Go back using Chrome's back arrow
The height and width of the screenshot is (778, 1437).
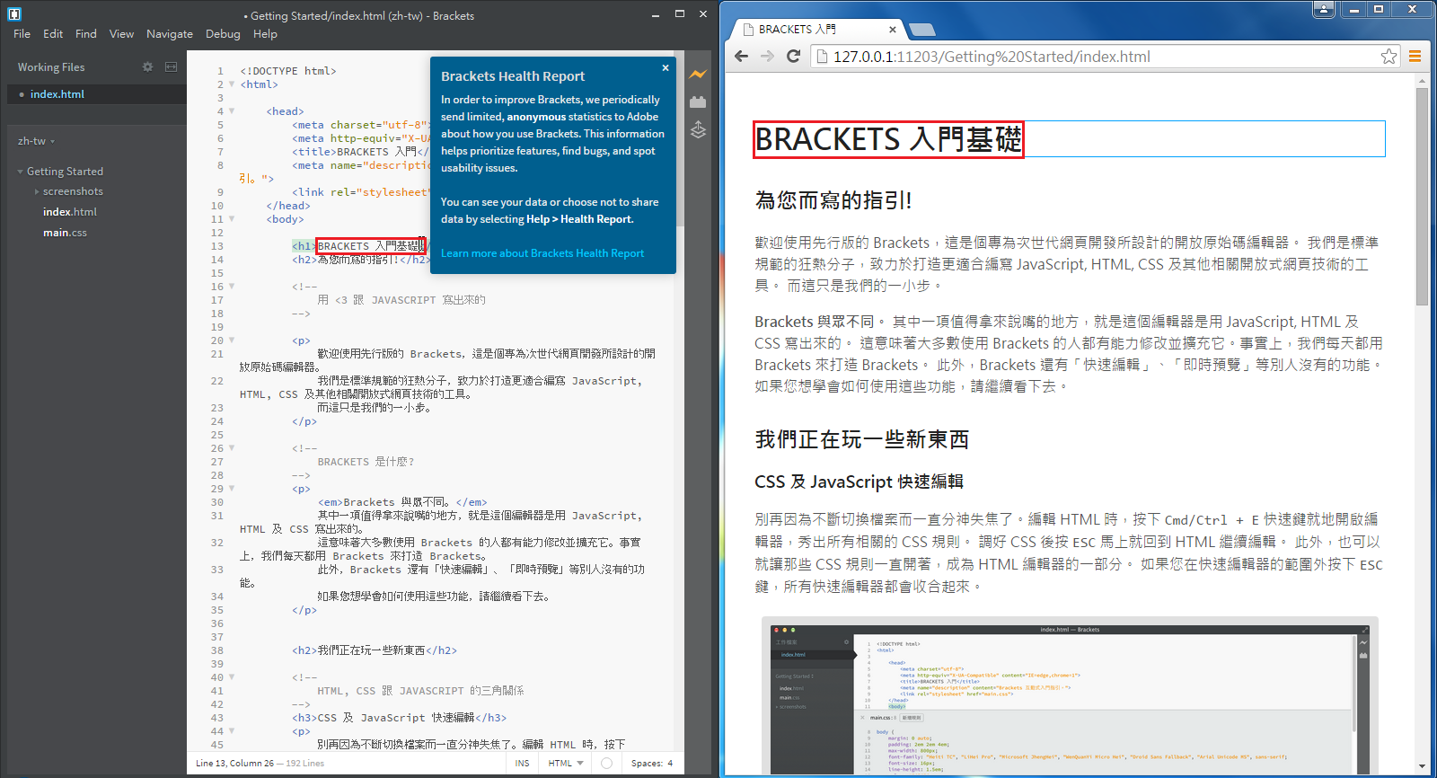tap(741, 57)
